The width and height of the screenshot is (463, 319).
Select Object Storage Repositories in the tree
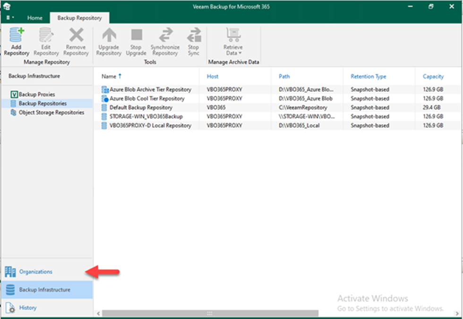pos(51,113)
